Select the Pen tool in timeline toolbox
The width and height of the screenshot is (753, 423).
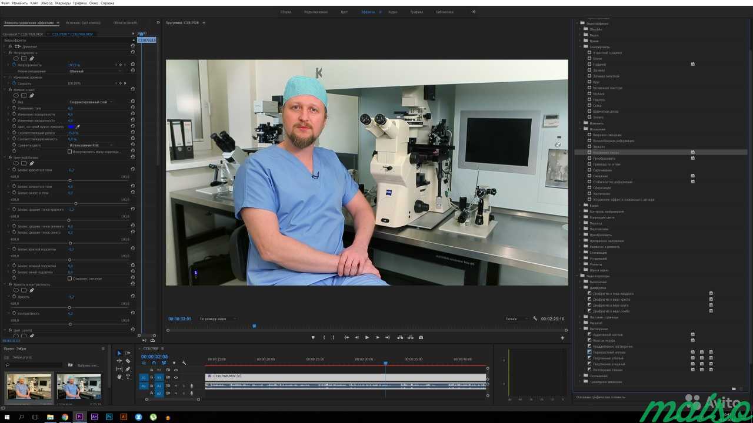(x=128, y=369)
